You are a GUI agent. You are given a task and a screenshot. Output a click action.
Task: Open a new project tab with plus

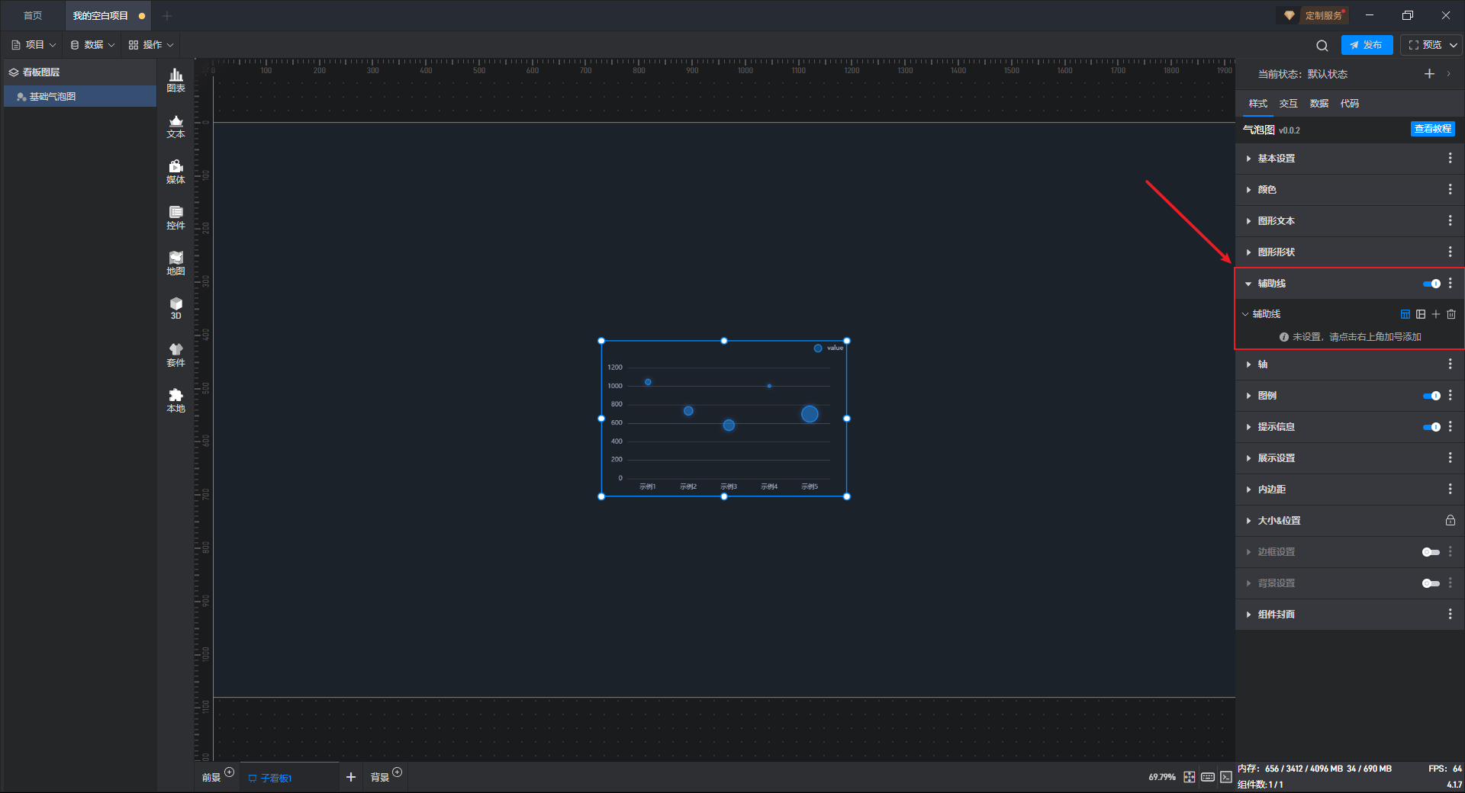(167, 15)
